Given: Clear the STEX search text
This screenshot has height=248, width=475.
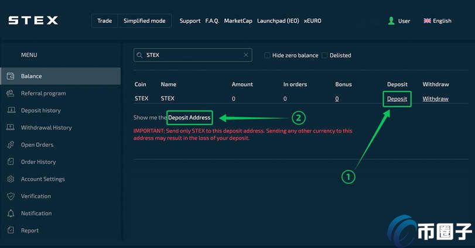Looking at the screenshot, I should [245, 55].
